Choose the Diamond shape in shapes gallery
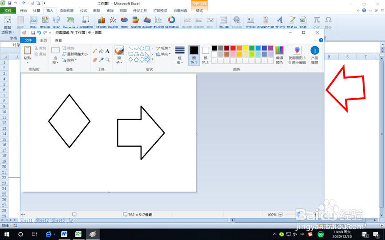Image resolution: width=385 pixels, height=240 pixels. point(130,59)
